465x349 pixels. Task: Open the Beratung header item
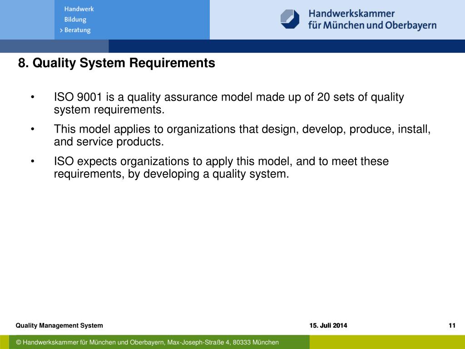pyautogui.click(x=77, y=30)
